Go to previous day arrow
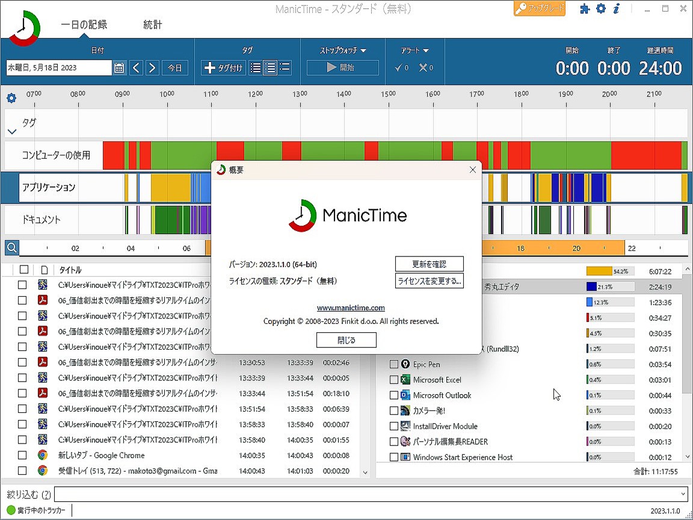The height and width of the screenshot is (520, 693). click(x=137, y=68)
